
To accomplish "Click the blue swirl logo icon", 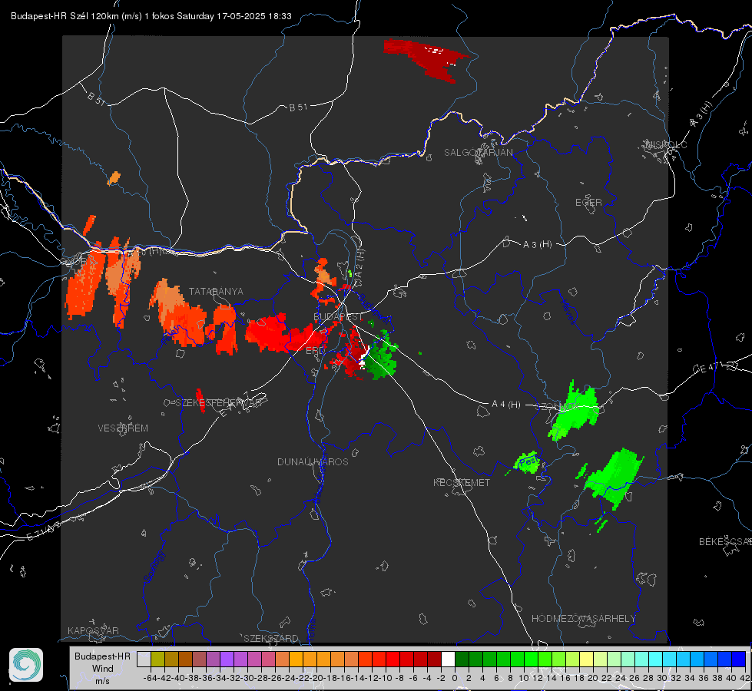I will 26,665.
